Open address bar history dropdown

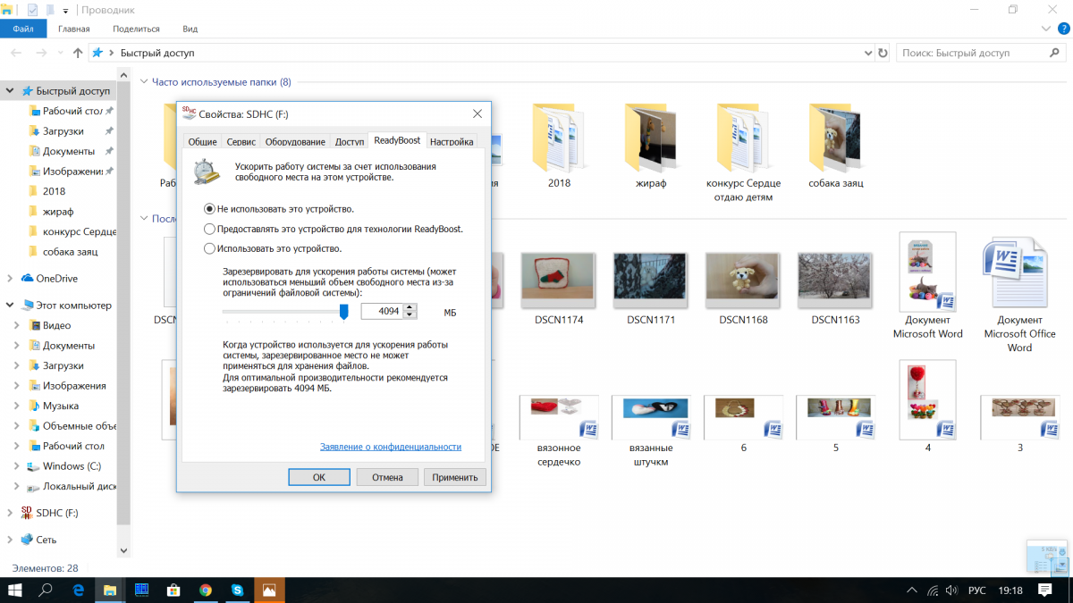tap(867, 53)
